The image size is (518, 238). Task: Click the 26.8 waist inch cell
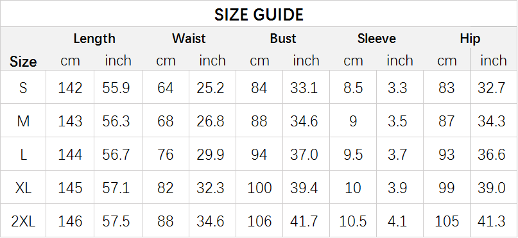pos(211,121)
